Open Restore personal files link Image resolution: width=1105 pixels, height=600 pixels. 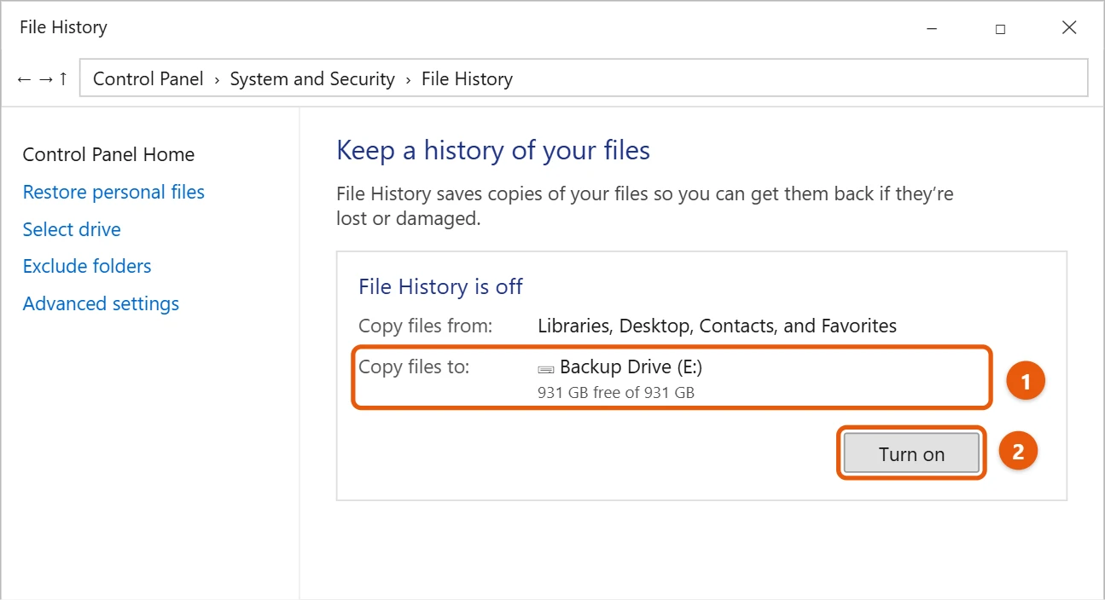(x=113, y=192)
